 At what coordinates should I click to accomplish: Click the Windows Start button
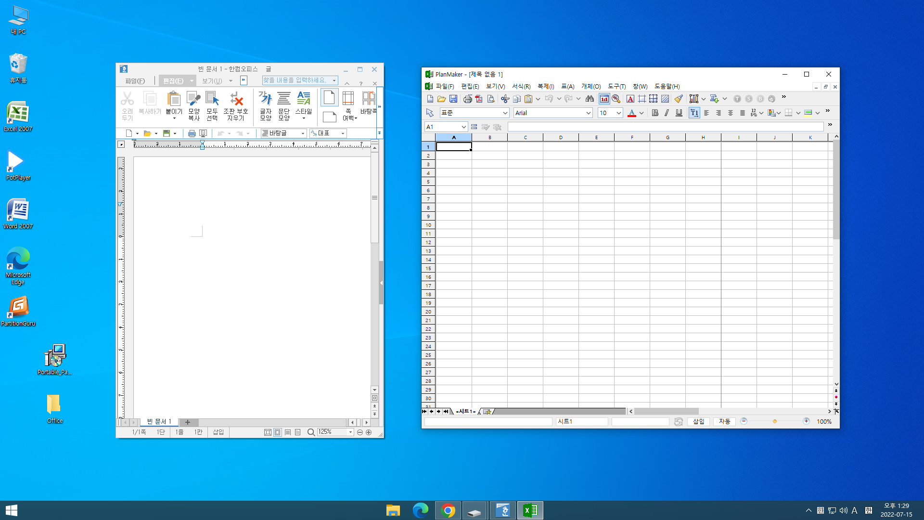[12, 510]
